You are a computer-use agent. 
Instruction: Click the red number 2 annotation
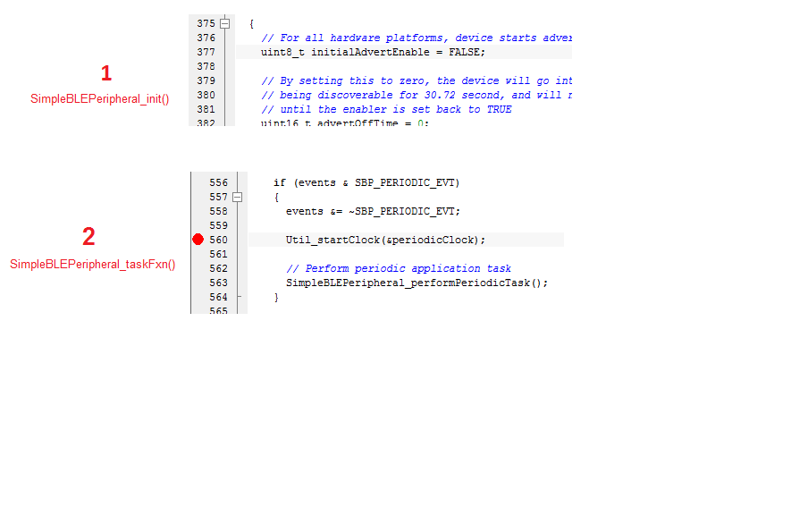click(88, 236)
